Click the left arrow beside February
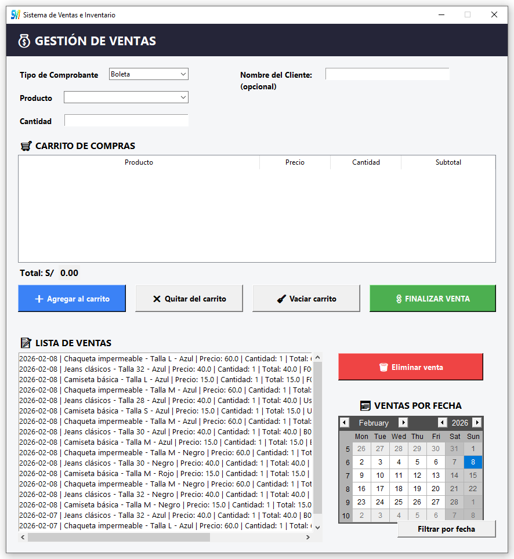 click(x=345, y=423)
